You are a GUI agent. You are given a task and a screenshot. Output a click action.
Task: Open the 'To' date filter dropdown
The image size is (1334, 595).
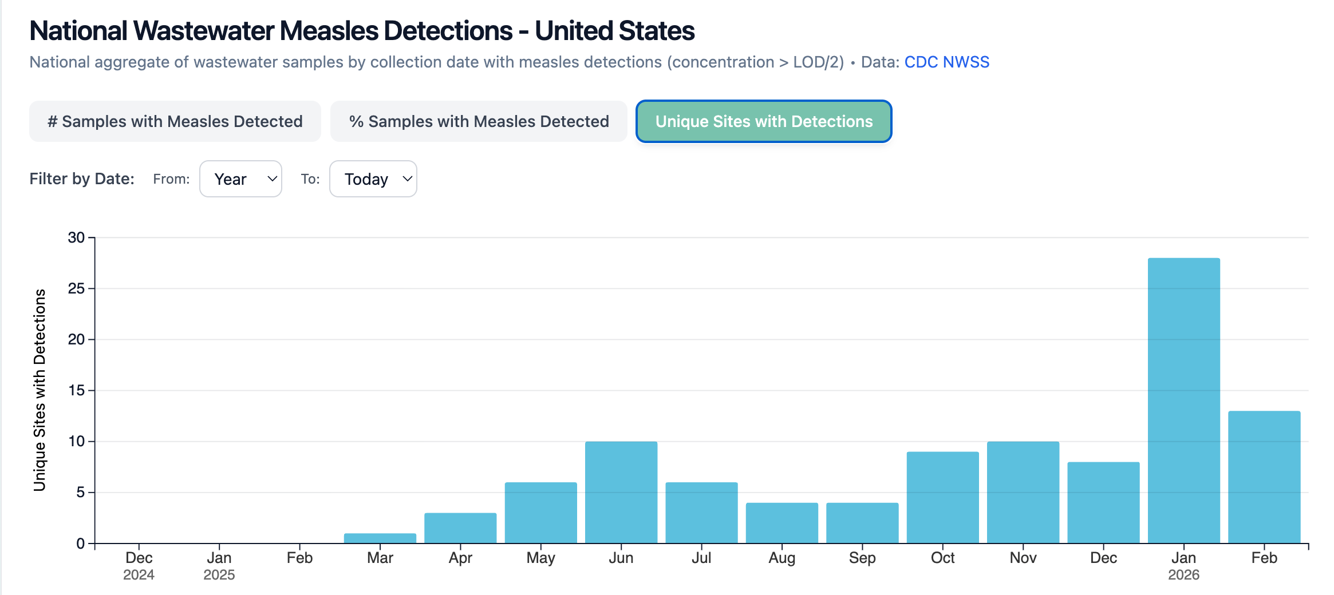pyautogui.click(x=373, y=178)
